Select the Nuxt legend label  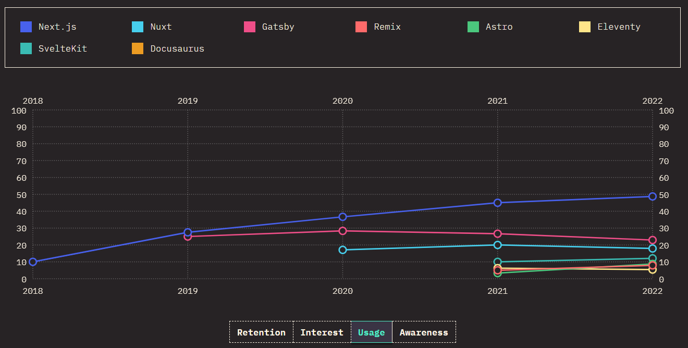pyautogui.click(x=161, y=27)
